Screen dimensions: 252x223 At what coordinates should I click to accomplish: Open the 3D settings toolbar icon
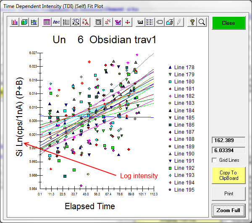click(x=76, y=22)
